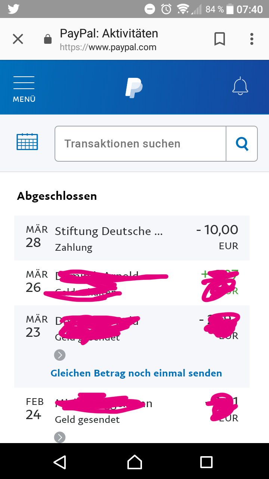This screenshot has height=479, width=269.
Task: Open the Stiftung Deutsche payment entry
Action: coord(132,238)
